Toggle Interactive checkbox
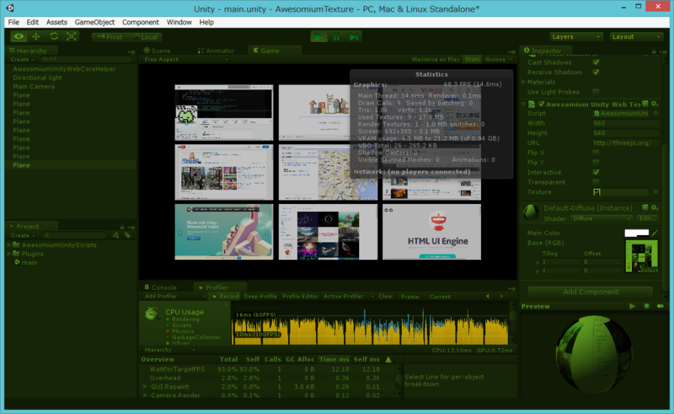674x414 pixels. [x=596, y=173]
